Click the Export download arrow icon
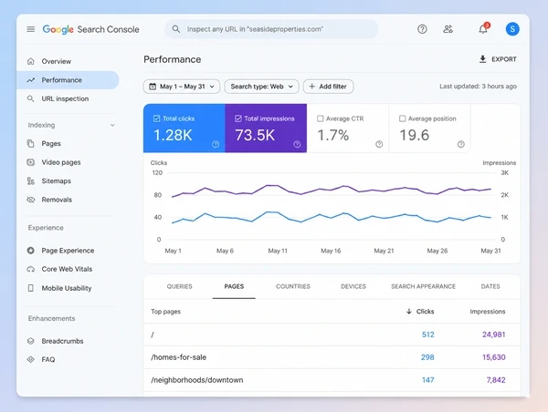This screenshot has width=548, height=412. [x=482, y=59]
